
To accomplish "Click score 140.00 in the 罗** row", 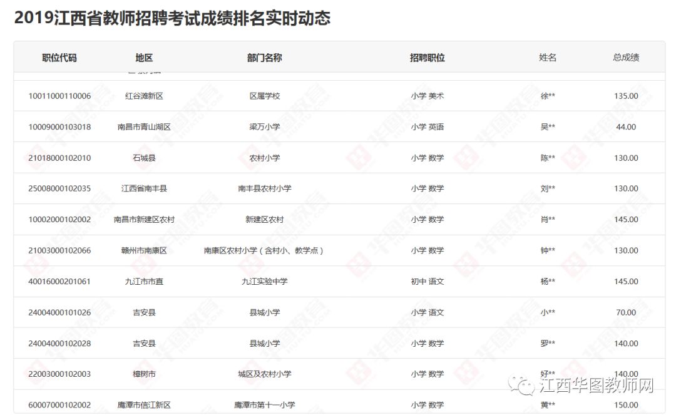I will coord(626,344).
